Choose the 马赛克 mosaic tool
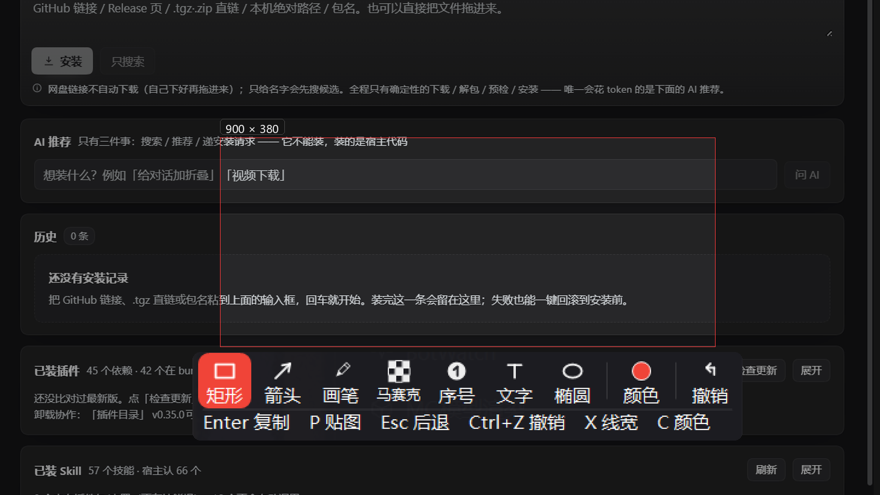Image resolution: width=880 pixels, height=495 pixels. point(399,381)
